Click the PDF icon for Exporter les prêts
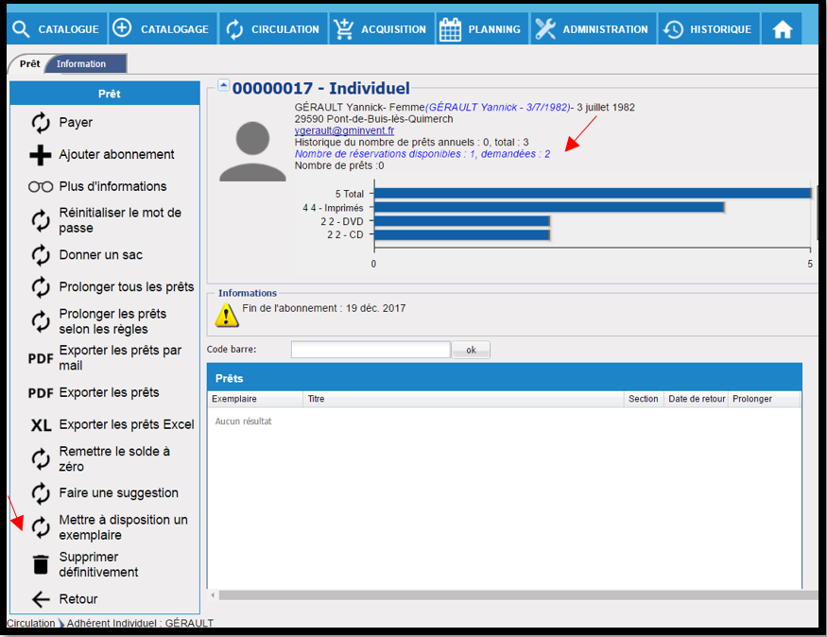Viewport: 827px width, 637px height. (41, 393)
